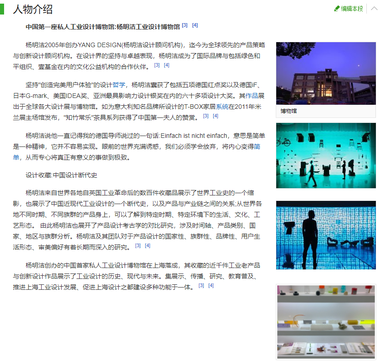
Task: Follow the 系统 hyperlink
Action: point(222,107)
